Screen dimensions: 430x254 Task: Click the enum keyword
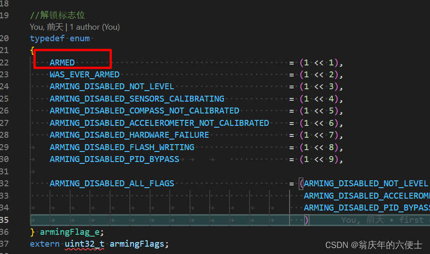[79, 38]
